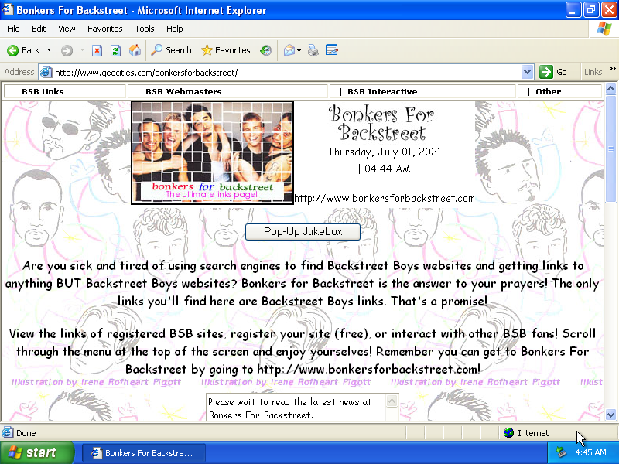This screenshot has height=464, width=619.
Task: Click the page icon in the address bar
Action: [46, 72]
